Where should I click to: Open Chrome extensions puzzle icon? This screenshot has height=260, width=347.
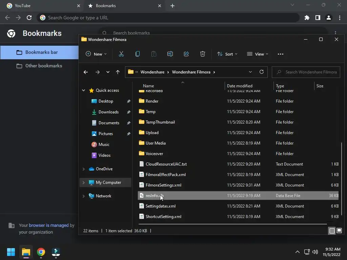[307, 18]
